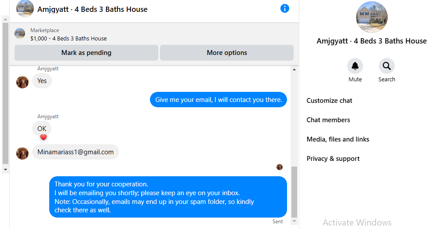The width and height of the screenshot is (429, 229).
Task: Mark the listing as pending
Action: (86, 53)
